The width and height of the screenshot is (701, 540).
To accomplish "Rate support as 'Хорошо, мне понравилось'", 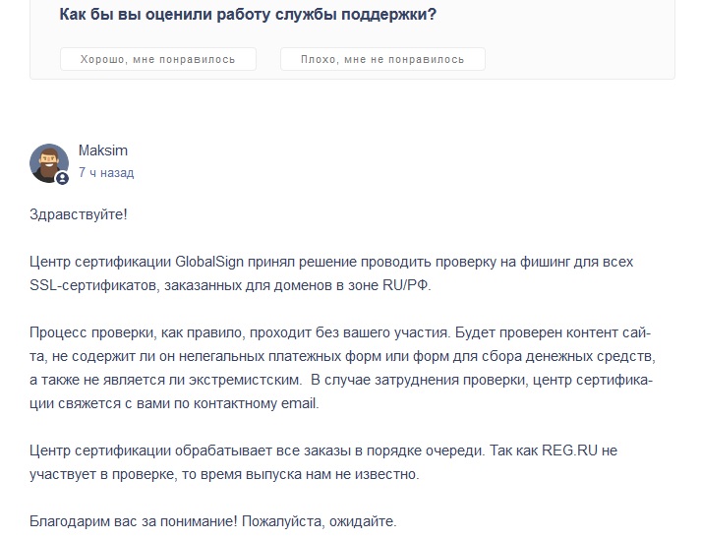I will [158, 59].
